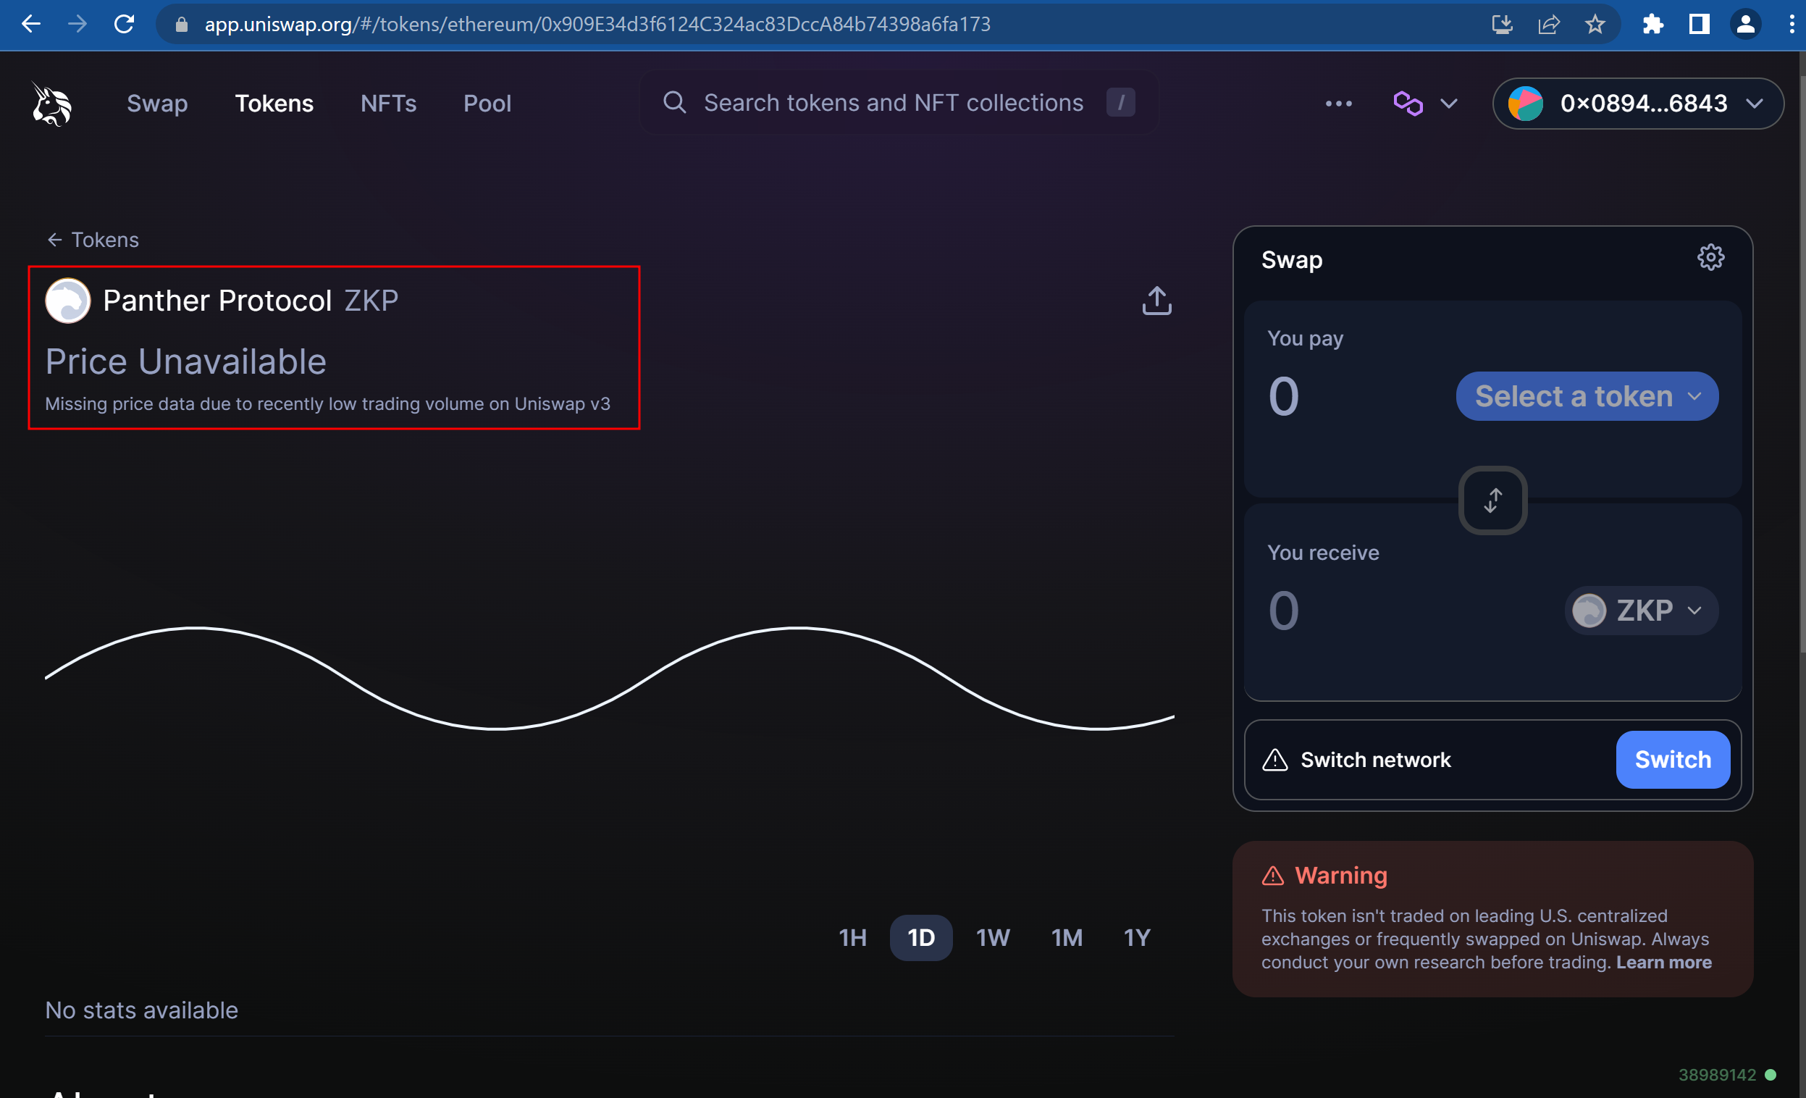Image resolution: width=1806 pixels, height=1098 pixels.
Task: Click the Switch network button
Action: 1673,759
